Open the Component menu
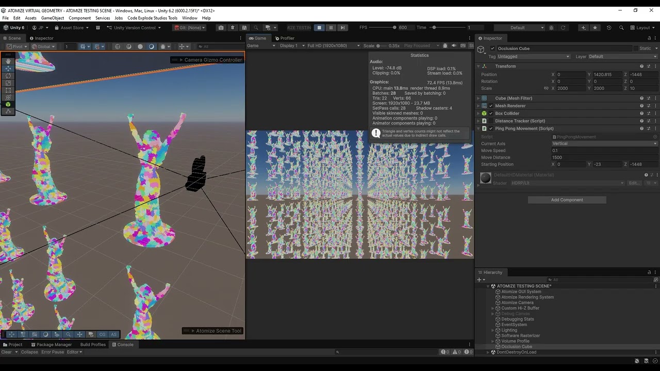Image resolution: width=660 pixels, height=371 pixels. (80, 18)
